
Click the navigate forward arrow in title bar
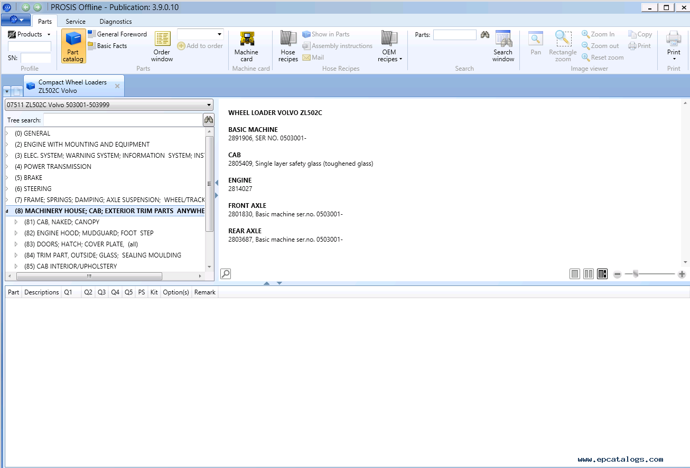[38, 7]
